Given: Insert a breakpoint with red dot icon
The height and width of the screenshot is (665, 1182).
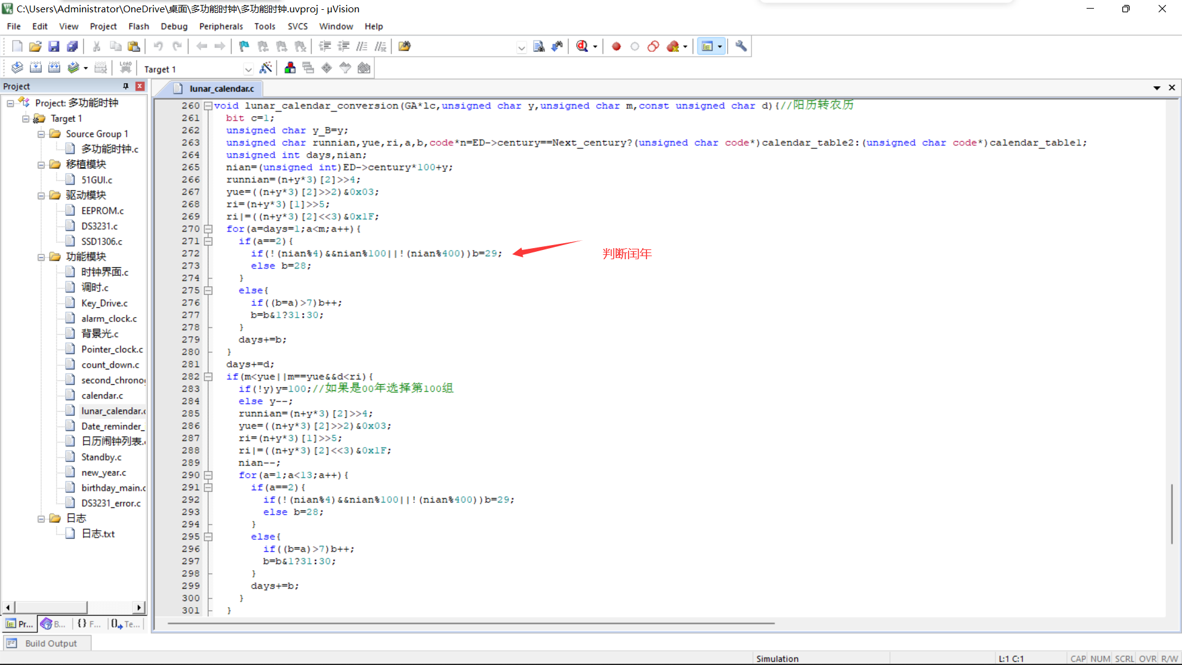Looking at the screenshot, I should coord(616,46).
